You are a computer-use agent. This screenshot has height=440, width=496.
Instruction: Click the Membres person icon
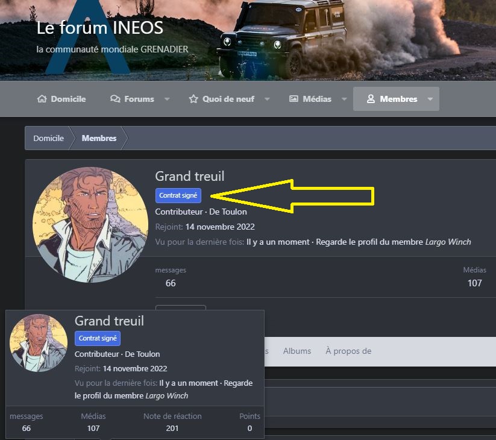371,99
